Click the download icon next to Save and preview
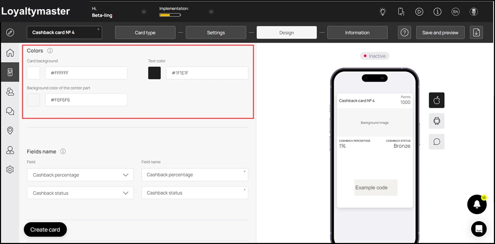 (476, 33)
